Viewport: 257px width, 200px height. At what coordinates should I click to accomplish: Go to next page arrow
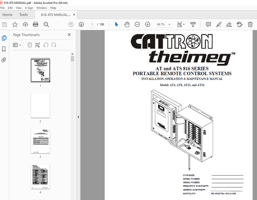(x=81, y=24)
